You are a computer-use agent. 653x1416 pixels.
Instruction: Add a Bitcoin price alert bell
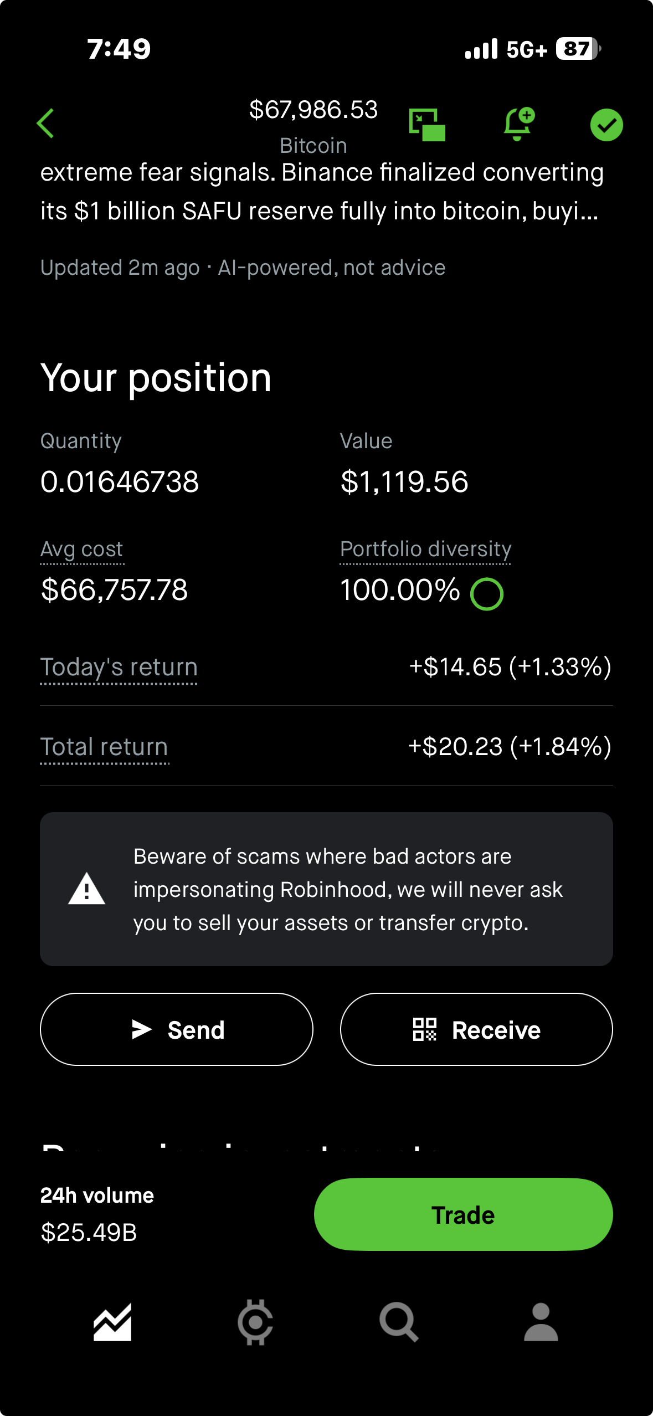518,124
